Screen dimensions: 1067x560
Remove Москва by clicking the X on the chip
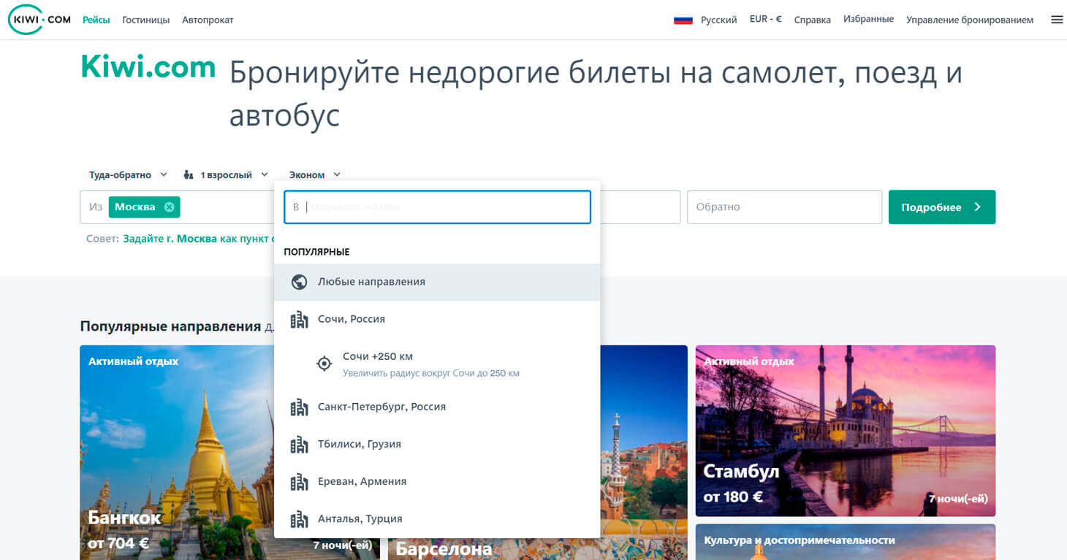coord(167,207)
